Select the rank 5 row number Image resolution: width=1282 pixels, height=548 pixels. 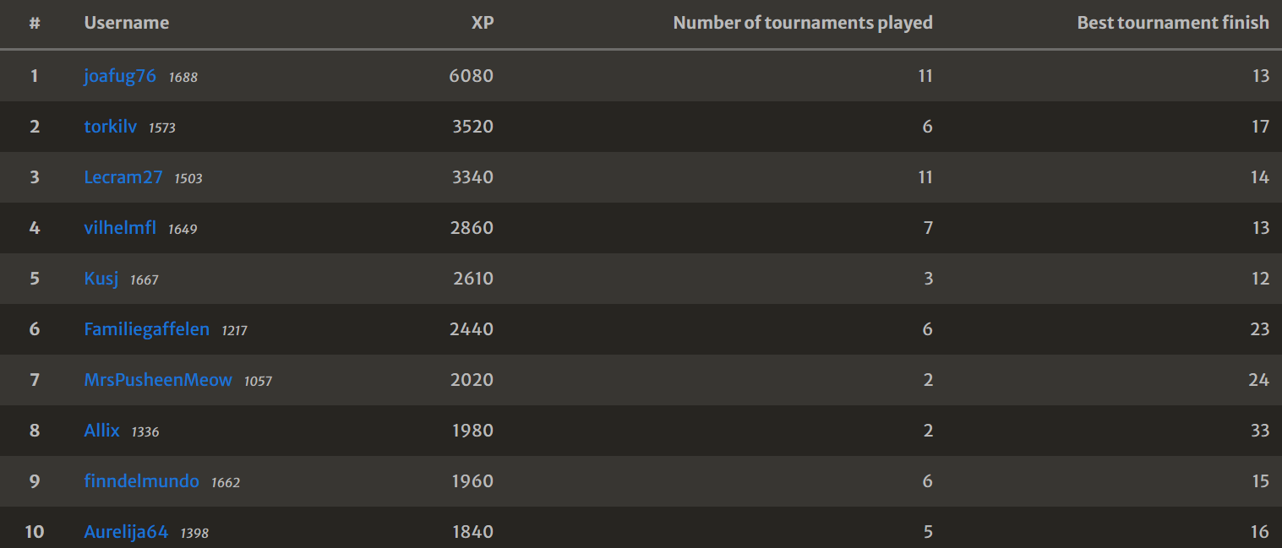pos(35,279)
